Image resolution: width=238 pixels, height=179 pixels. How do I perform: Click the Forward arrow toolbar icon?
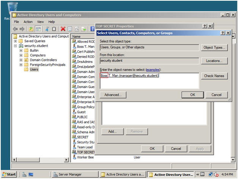click(22, 29)
